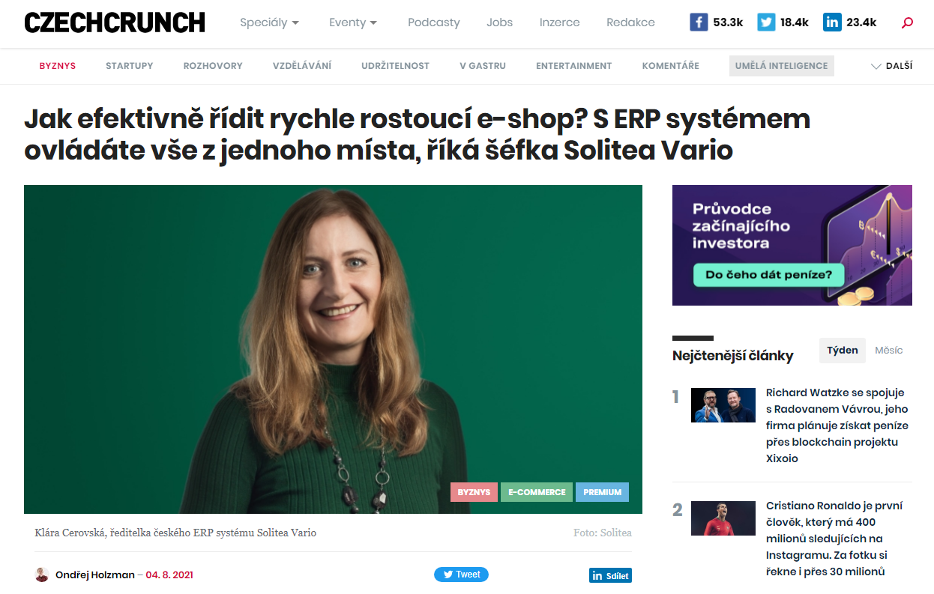Expand the Eventy dropdown menu
The image size is (934, 594).
[353, 22]
